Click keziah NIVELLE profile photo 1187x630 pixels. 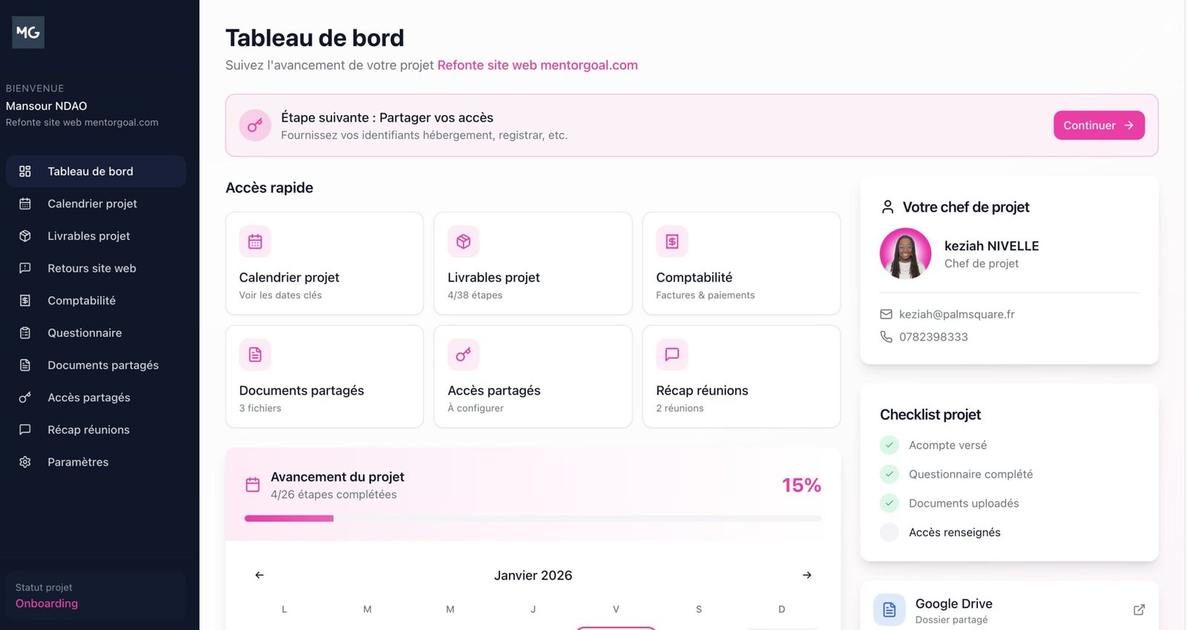pos(905,254)
